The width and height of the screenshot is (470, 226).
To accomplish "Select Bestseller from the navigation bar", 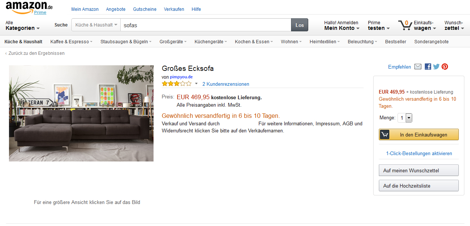I will pos(395,42).
